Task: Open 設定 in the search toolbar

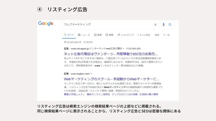Action: pos(157,35)
